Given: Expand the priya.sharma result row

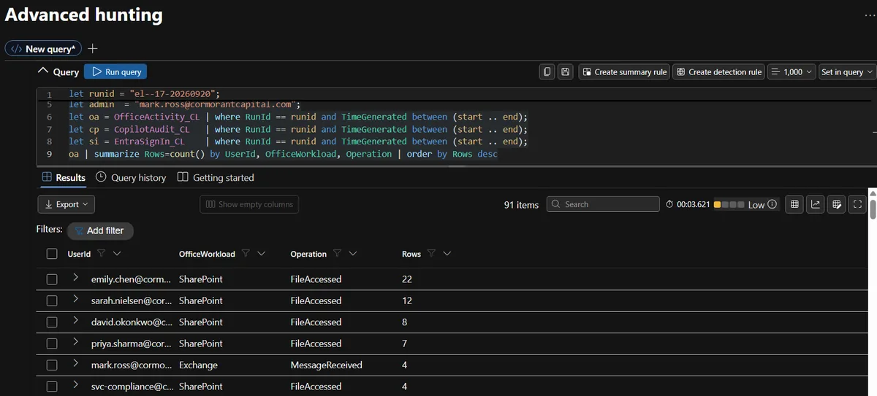Looking at the screenshot, I should [x=75, y=342].
